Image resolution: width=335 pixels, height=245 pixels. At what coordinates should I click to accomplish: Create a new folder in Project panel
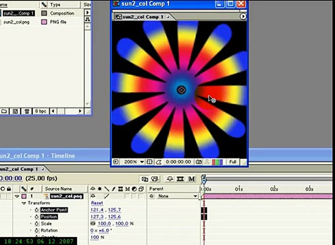4,111
